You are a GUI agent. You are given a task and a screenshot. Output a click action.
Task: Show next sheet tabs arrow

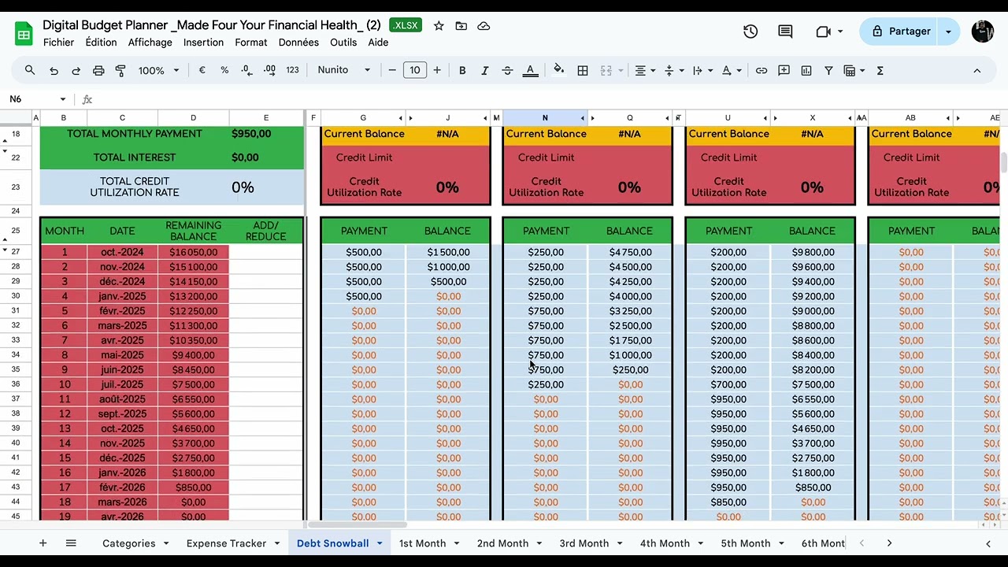(889, 543)
